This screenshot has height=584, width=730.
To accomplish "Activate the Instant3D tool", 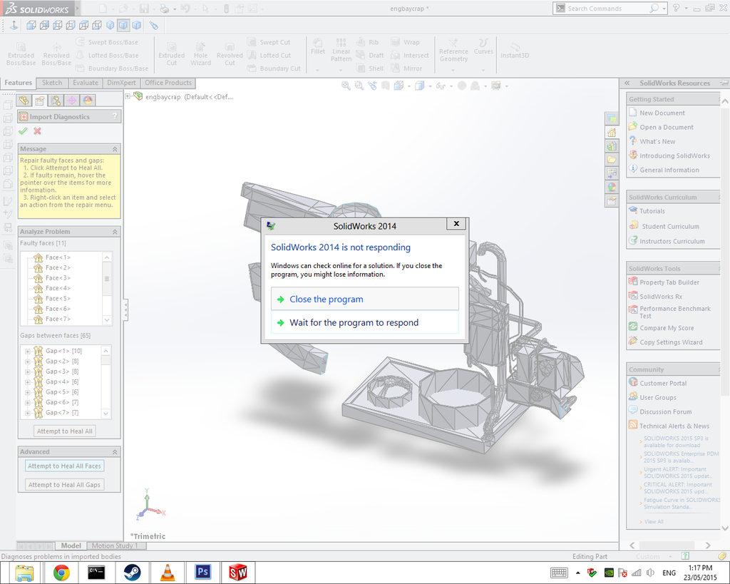I will coord(515,51).
